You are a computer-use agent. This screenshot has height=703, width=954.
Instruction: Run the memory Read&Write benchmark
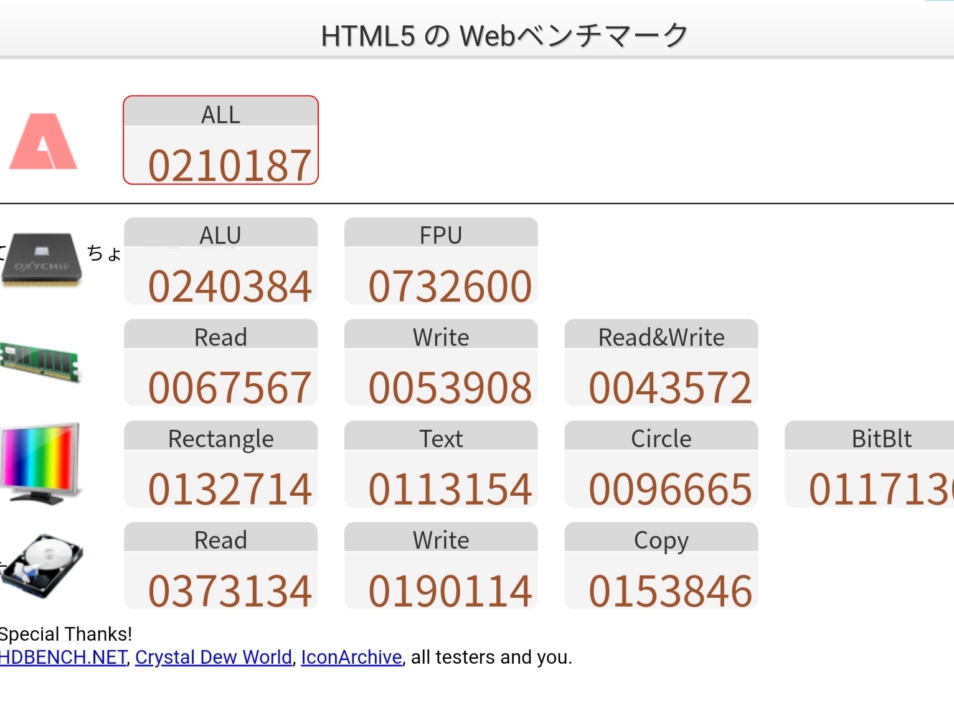(661, 363)
